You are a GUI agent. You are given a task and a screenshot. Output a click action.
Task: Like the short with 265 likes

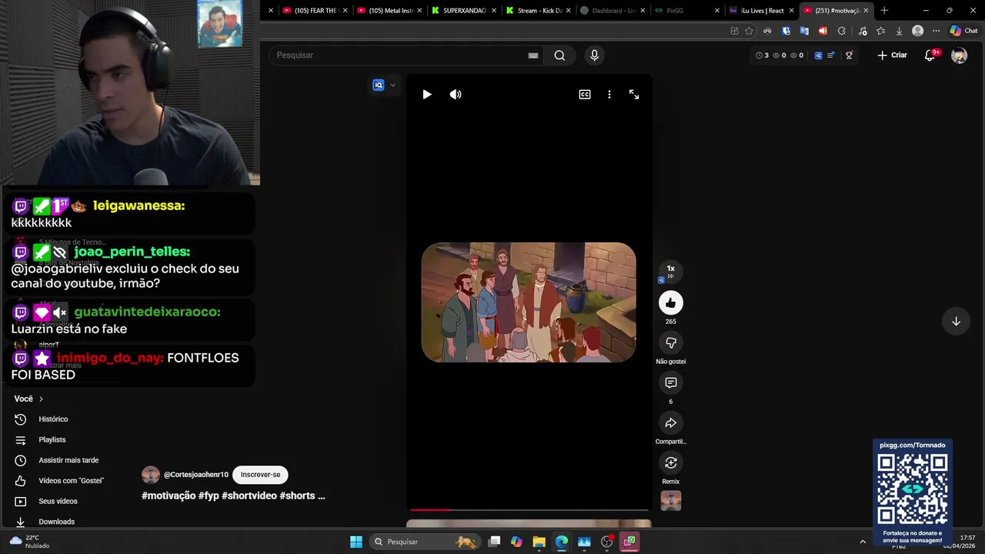tap(670, 302)
